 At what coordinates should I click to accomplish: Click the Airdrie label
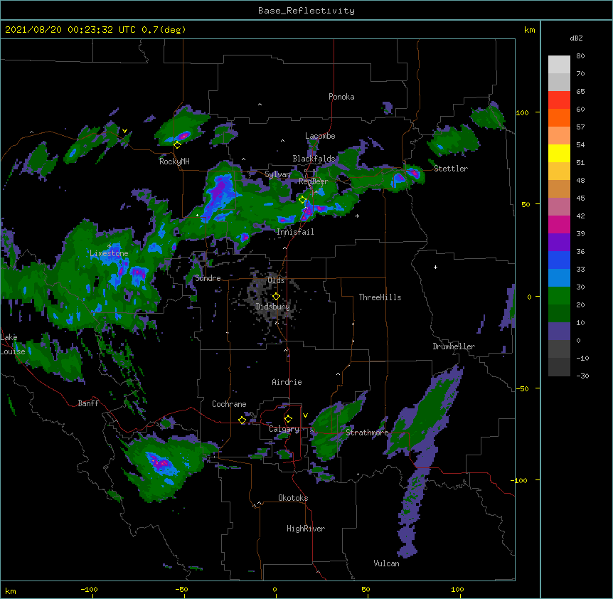point(287,382)
